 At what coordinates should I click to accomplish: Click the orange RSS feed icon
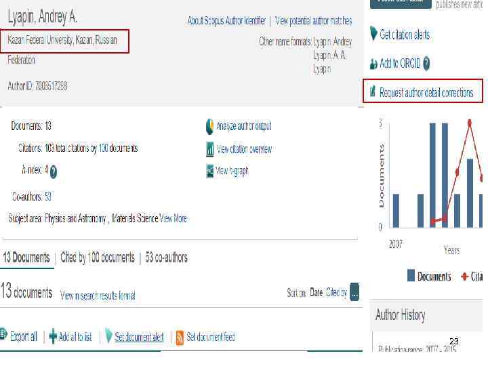(180, 338)
